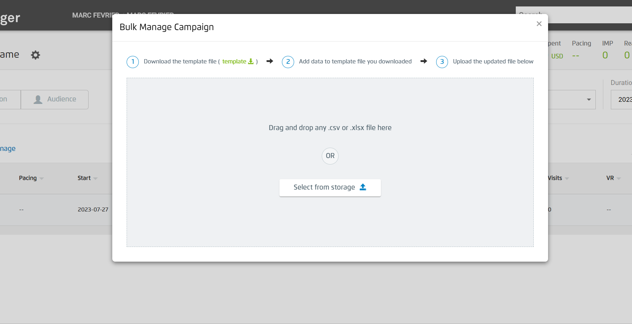Click the Select from storage button
Screen dimensions: 632x324
click(330, 187)
